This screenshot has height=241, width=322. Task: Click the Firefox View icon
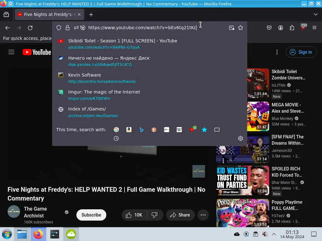(x=6, y=14)
